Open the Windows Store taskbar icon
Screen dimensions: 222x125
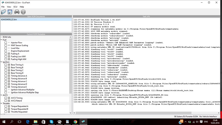pyautogui.click(x=43, y=121)
